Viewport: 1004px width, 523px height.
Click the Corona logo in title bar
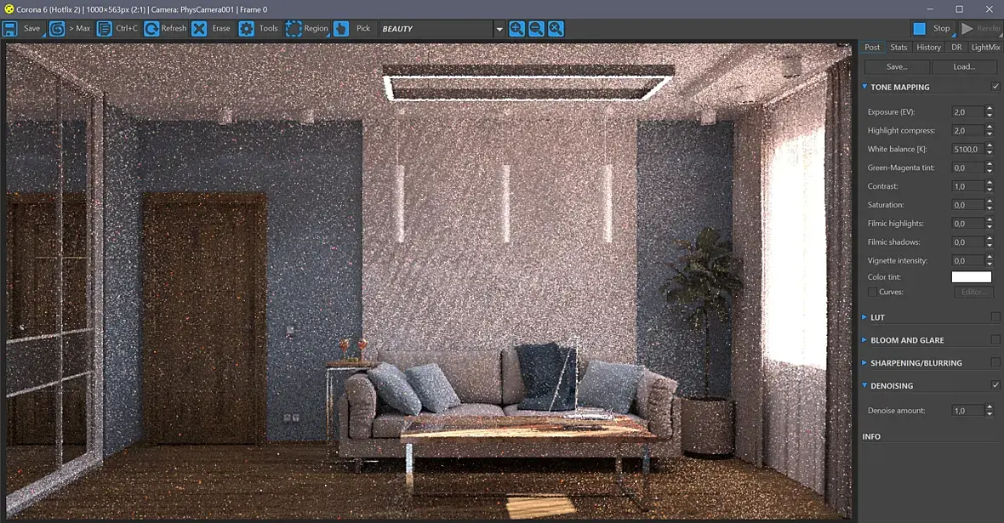pos(9,9)
